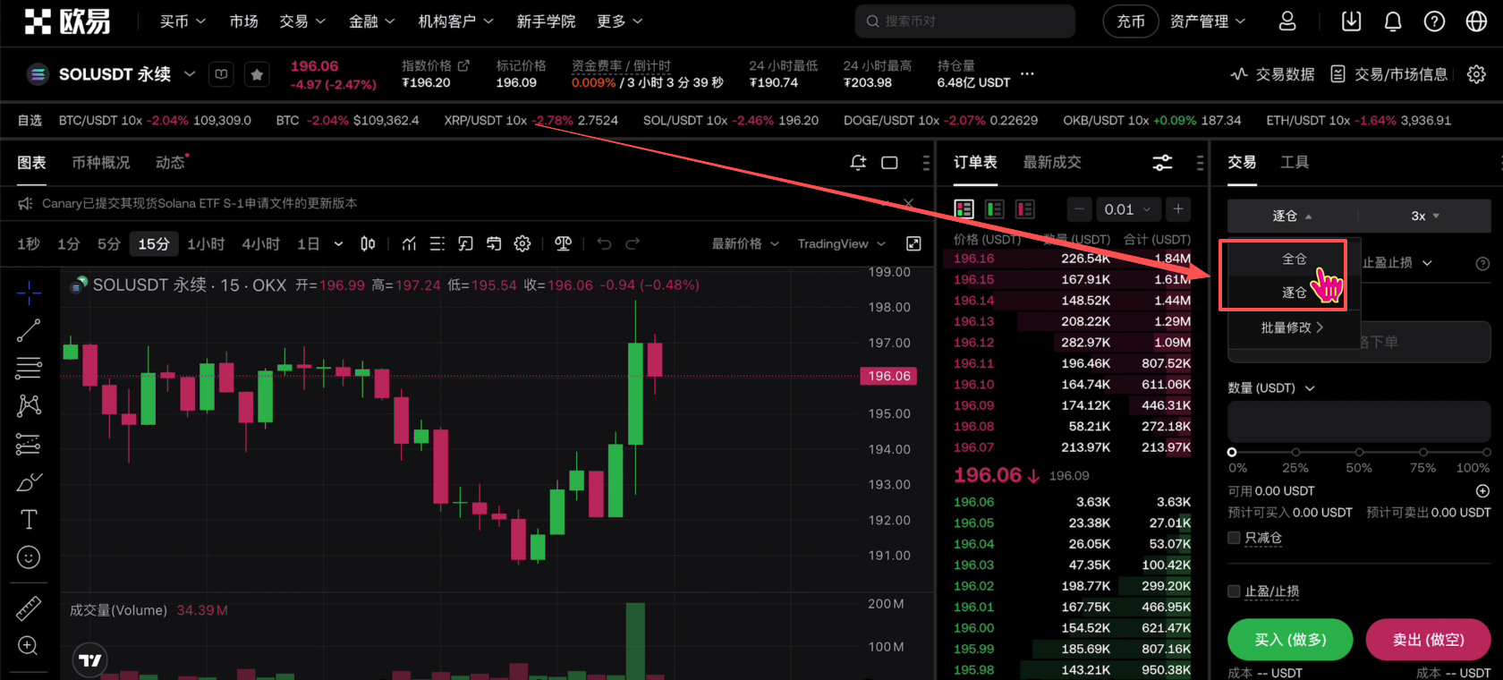Click the notification bell icon in header
Viewport: 1503px width, 680px height.
[x=1392, y=21]
